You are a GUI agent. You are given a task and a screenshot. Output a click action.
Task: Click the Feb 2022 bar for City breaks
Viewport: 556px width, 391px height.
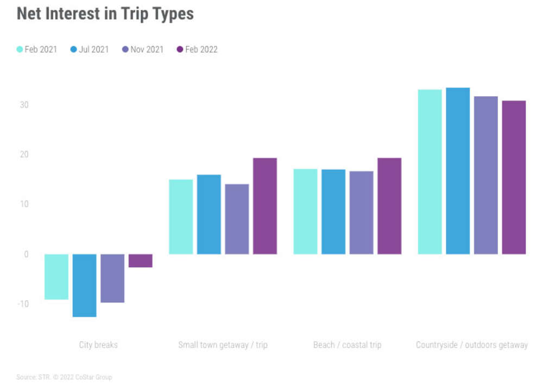pos(140,261)
